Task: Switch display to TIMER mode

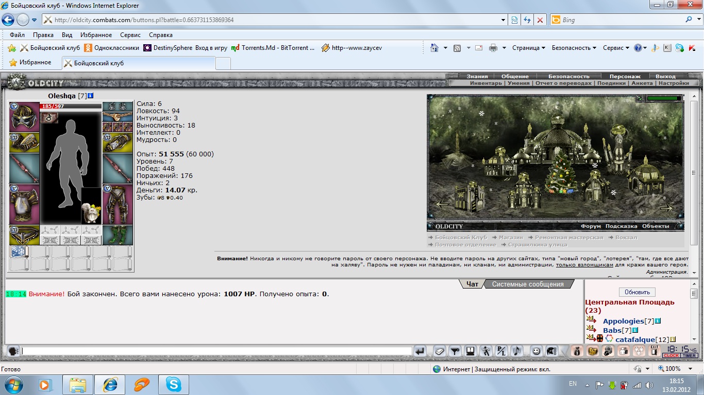Action: click(x=690, y=356)
